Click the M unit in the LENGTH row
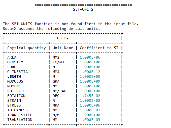Viewport: 171px width, 128px height. click(x=54, y=77)
